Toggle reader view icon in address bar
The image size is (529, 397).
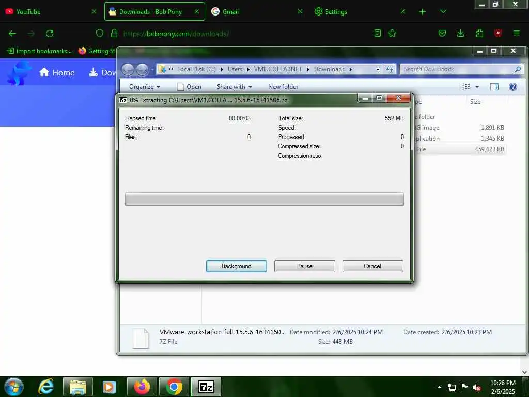pyautogui.click(x=378, y=33)
